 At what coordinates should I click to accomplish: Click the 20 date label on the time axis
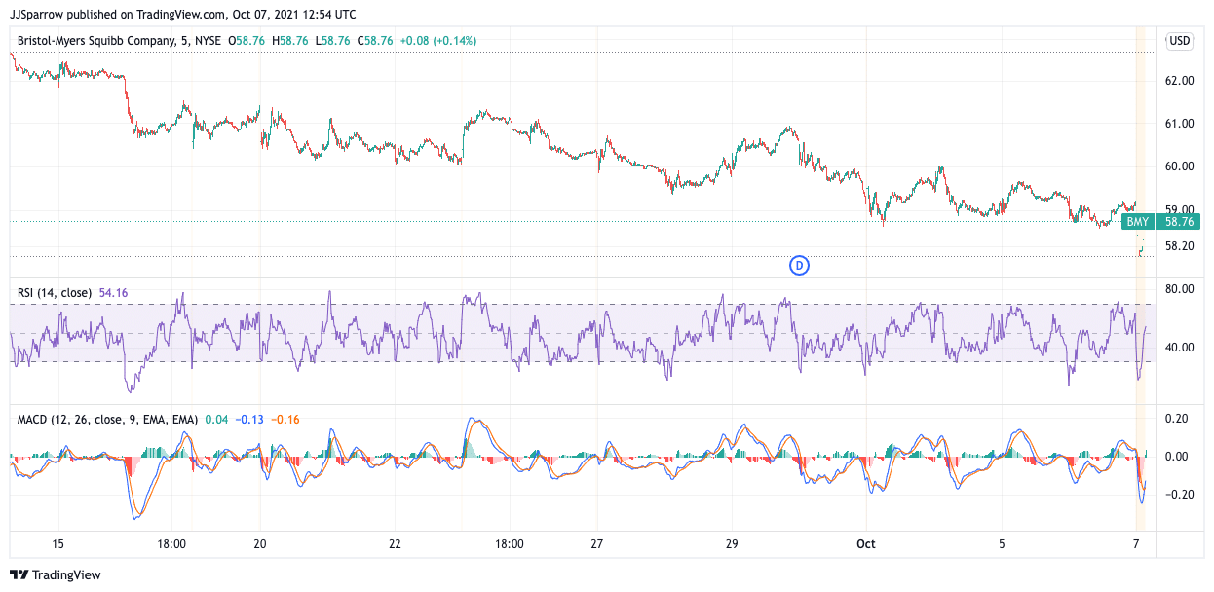(260, 544)
